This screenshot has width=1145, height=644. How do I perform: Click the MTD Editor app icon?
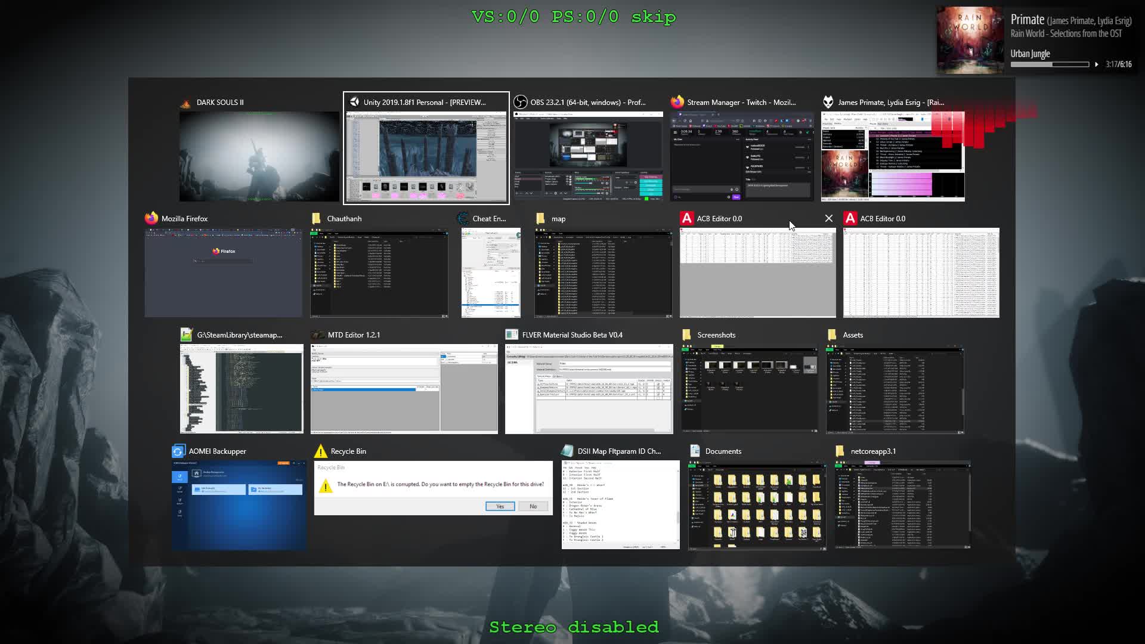[318, 335]
